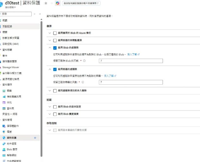Open 儲存體動作 (Storage actions) via its icon
Viewport: 200px width, 162px height.
pyautogui.click(x=4, y=126)
